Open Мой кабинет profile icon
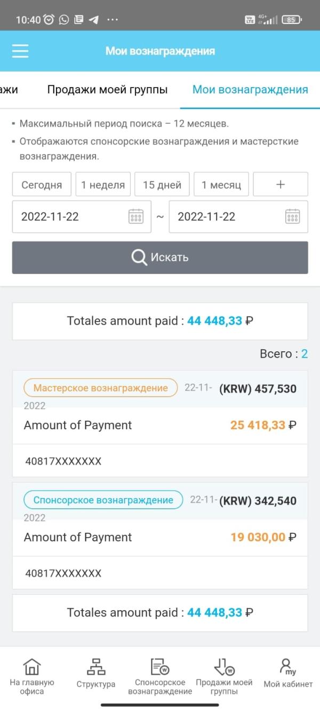Screen dimensions: 320x711 click(x=288, y=667)
